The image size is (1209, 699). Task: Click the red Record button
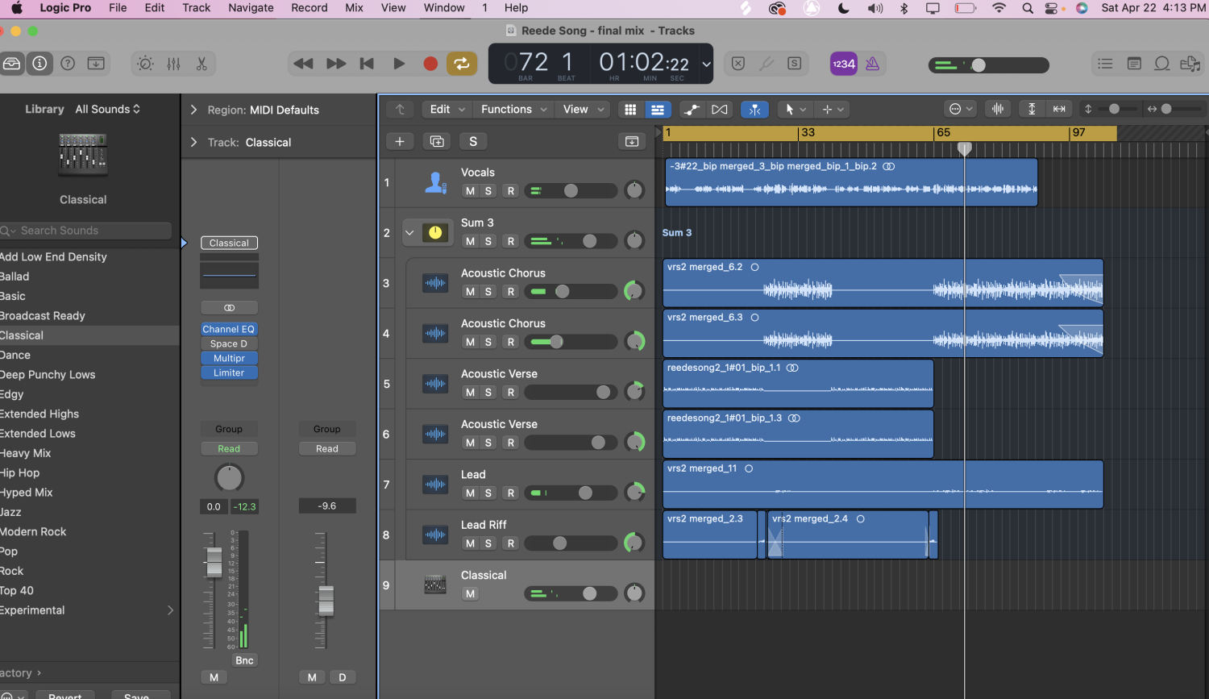click(430, 64)
